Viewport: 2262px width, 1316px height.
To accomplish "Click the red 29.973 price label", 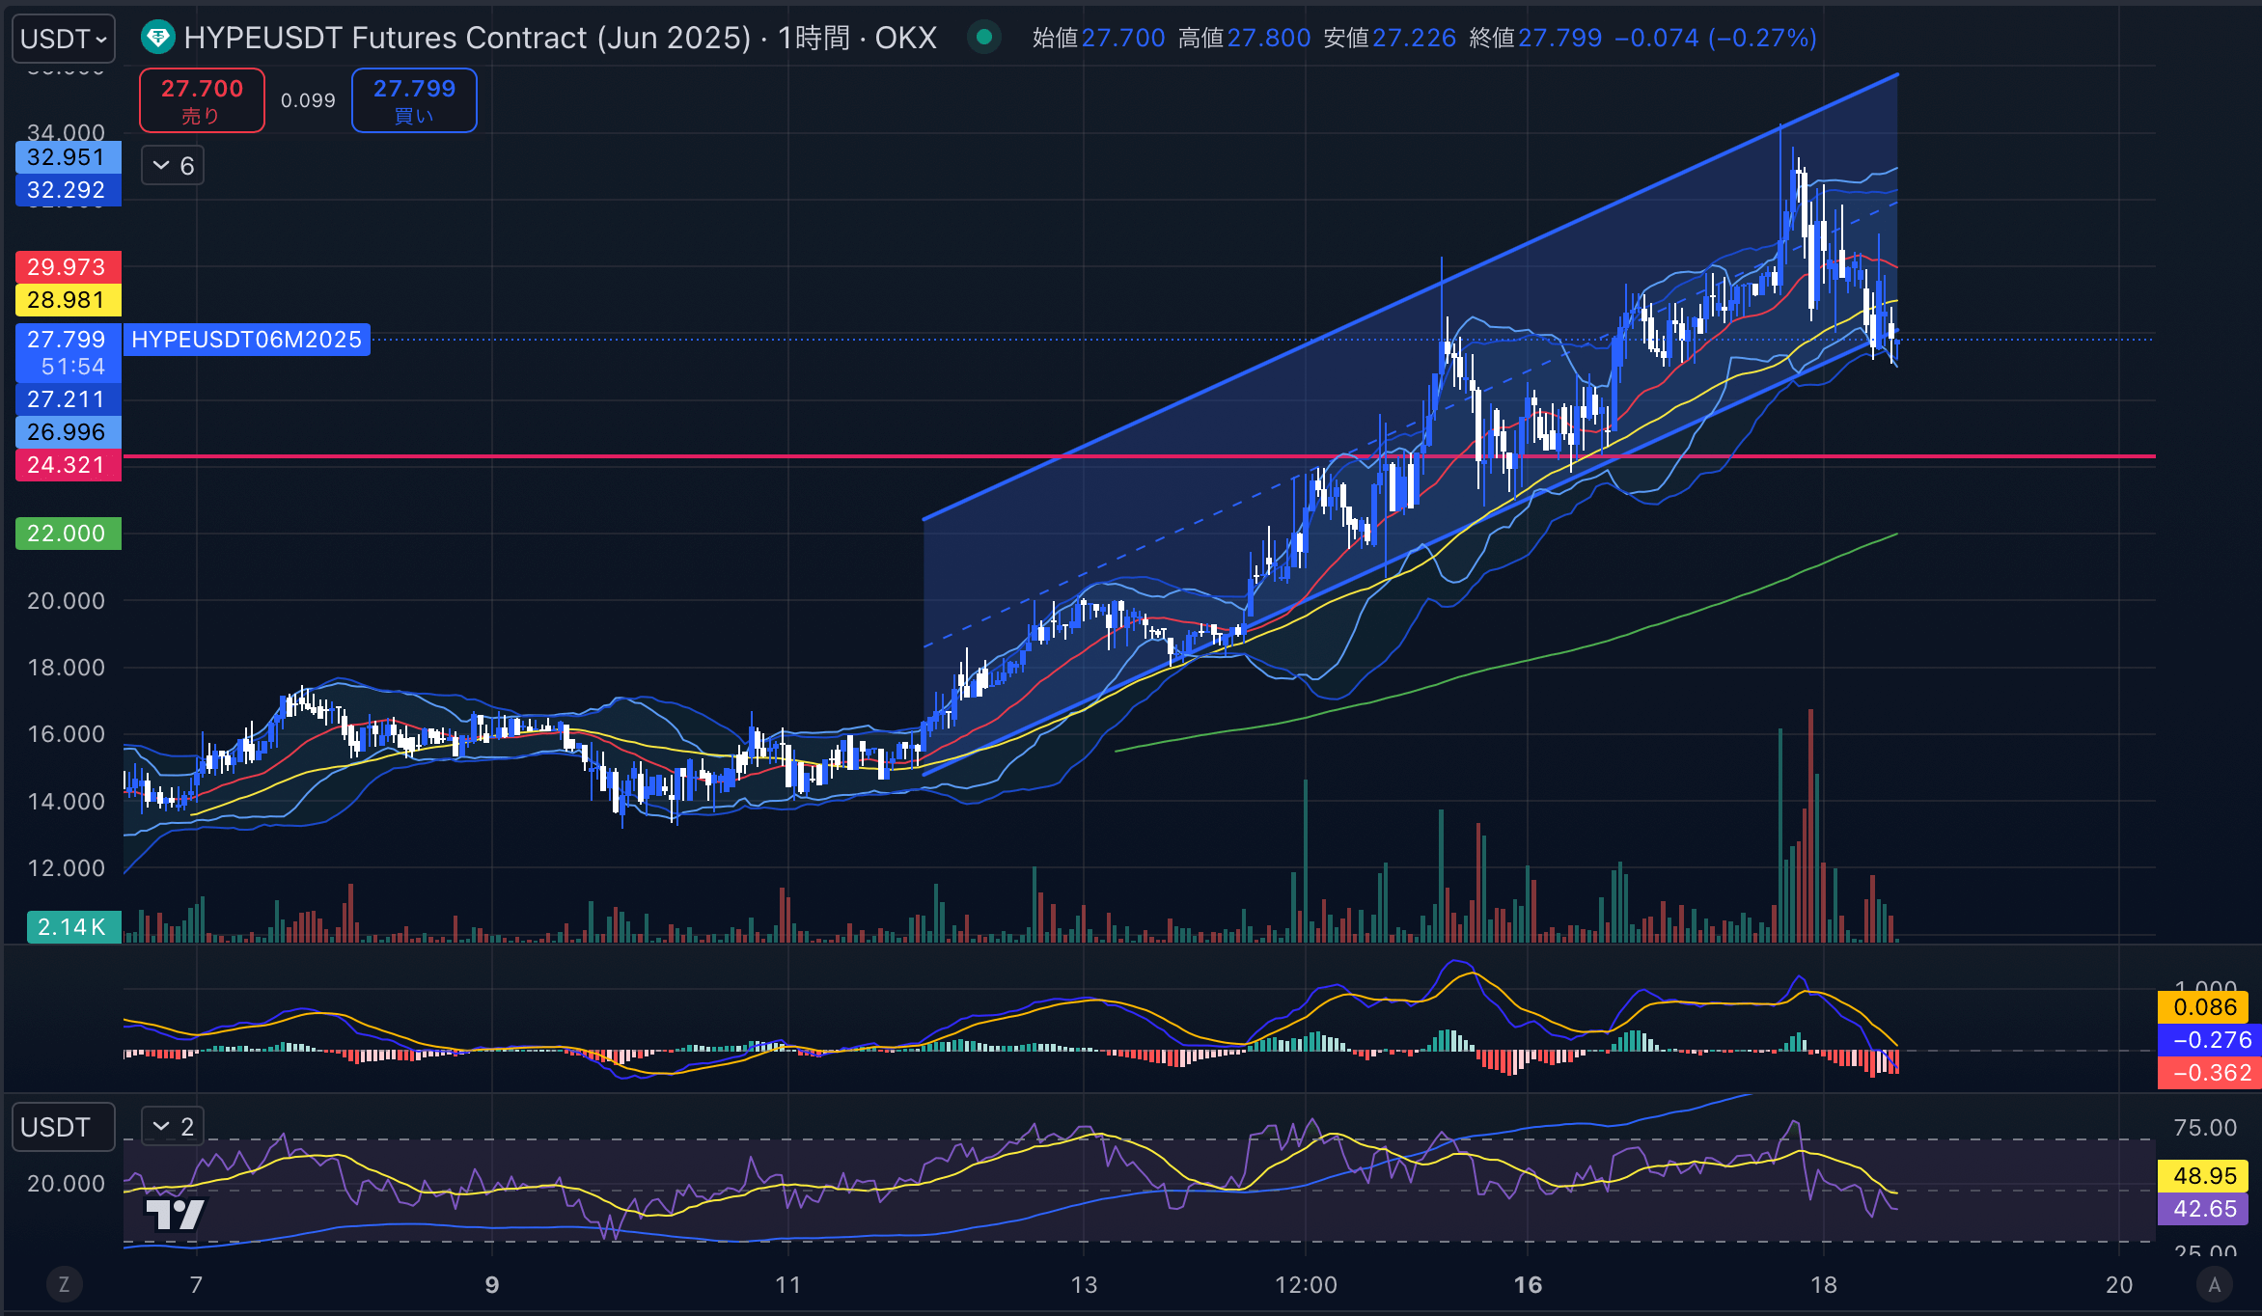I will 68,267.
